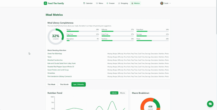Open Pork tenderloin (Abbey Camara's) meal

59,76
